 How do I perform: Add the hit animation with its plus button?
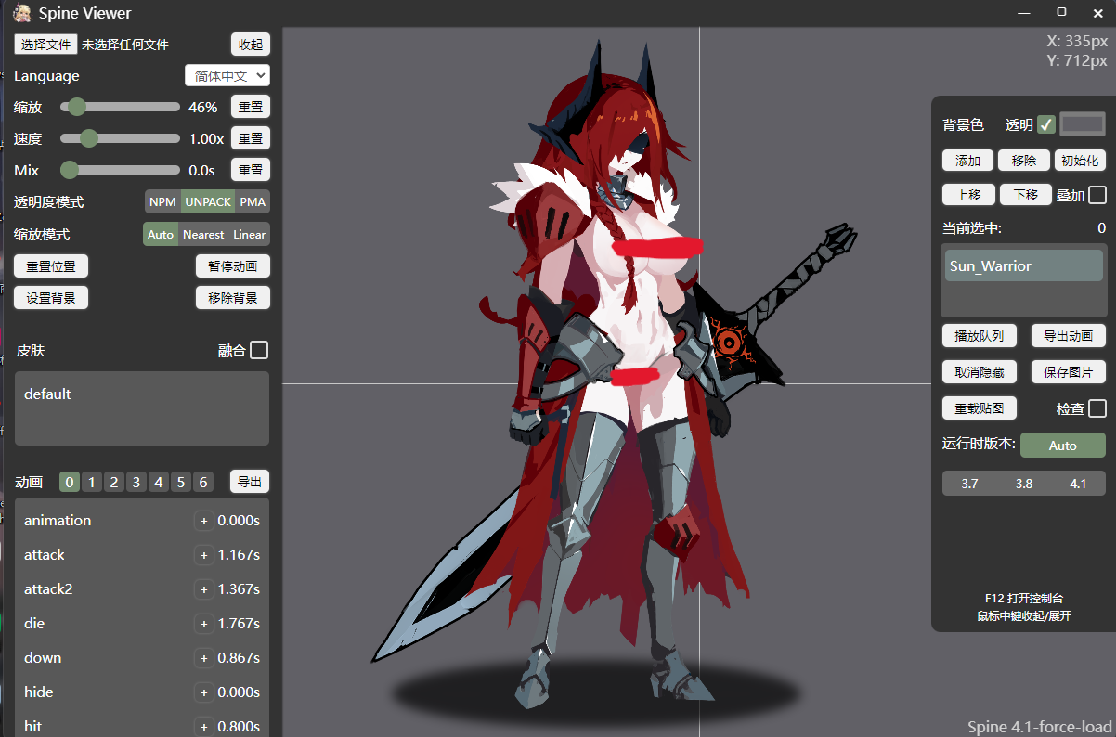click(x=203, y=727)
